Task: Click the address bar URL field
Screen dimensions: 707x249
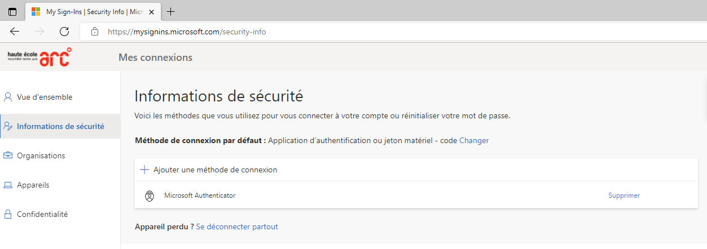Action: point(395,32)
